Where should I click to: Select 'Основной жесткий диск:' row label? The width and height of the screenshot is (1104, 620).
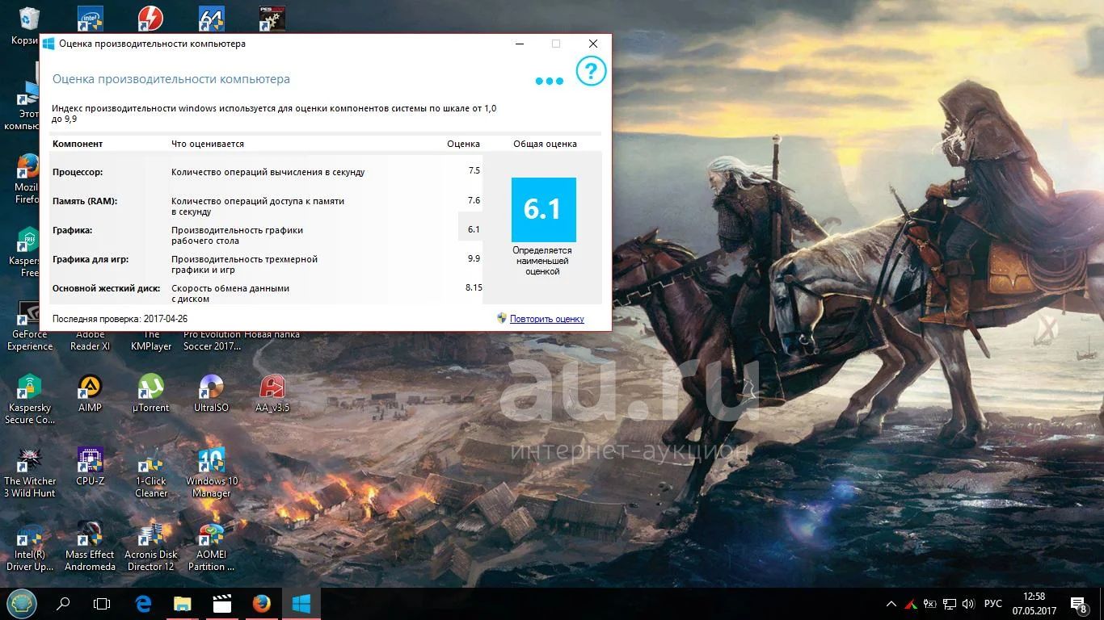(106, 288)
